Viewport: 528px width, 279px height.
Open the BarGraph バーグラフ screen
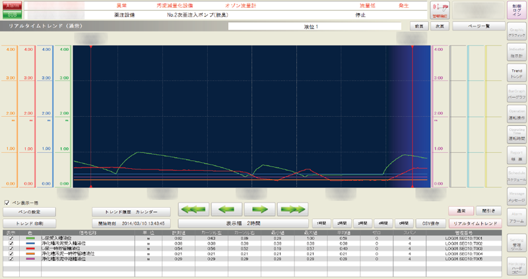[x=517, y=94]
